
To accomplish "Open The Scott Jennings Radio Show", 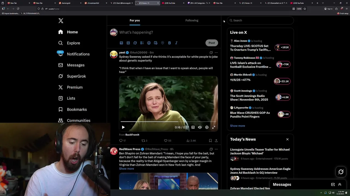I will pos(260,96).
